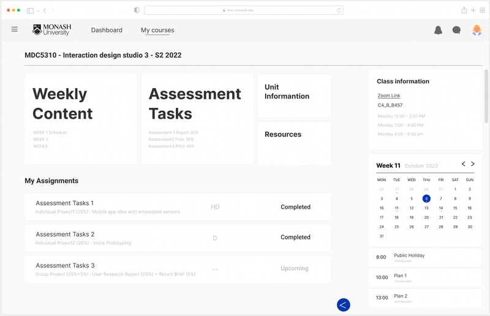Screen dimensions: 490x316
Task: Go to next week in calendar
Action: coord(473,164)
